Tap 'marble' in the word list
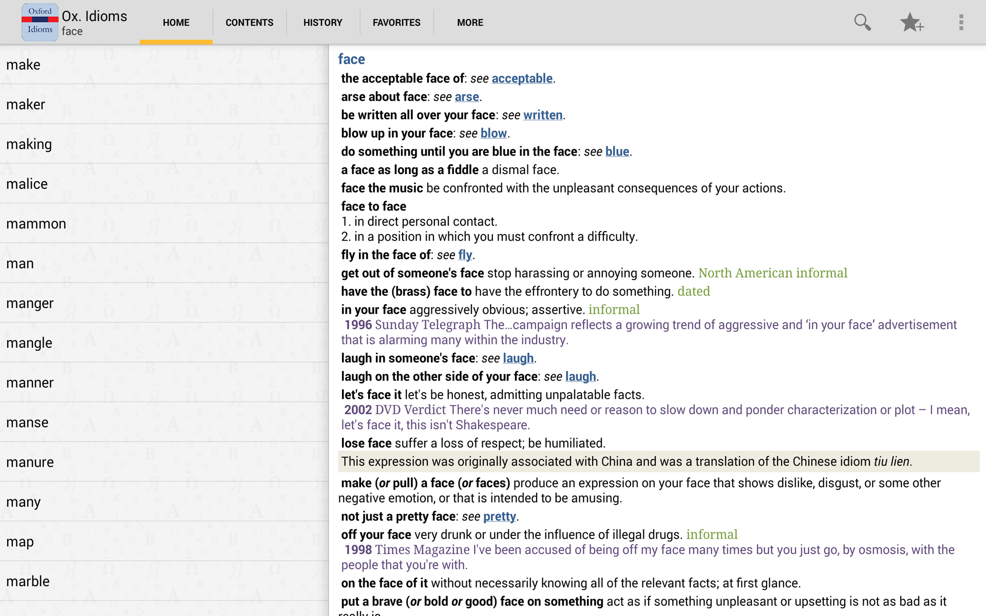This screenshot has width=986, height=616. click(28, 581)
